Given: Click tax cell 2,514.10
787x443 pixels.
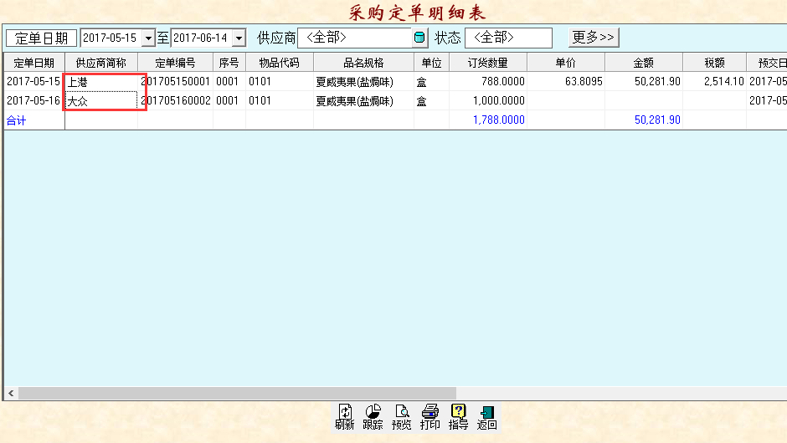Looking at the screenshot, I should coord(715,82).
